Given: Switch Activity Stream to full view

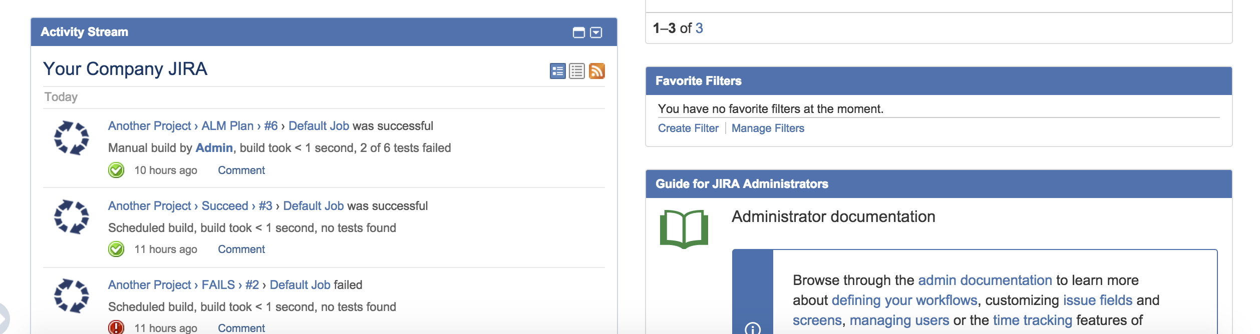Looking at the screenshot, I should (x=557, y=71).
